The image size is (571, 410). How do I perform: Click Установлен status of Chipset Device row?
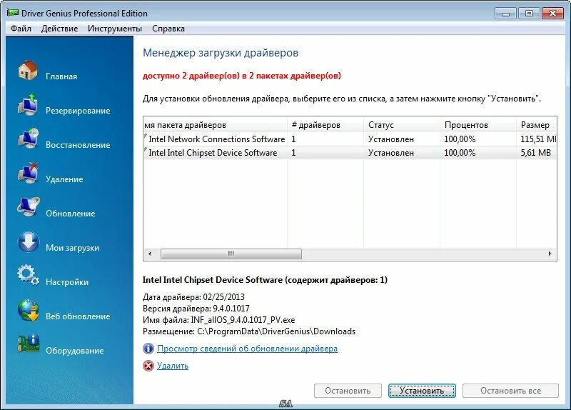pos(390,153)
